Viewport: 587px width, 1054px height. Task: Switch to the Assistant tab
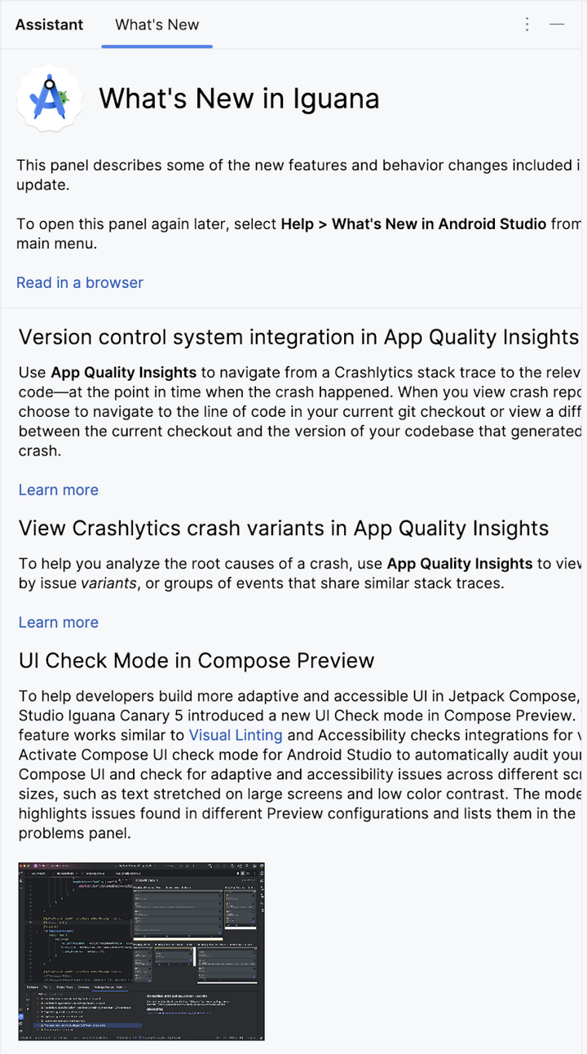[x=48, y=24]
